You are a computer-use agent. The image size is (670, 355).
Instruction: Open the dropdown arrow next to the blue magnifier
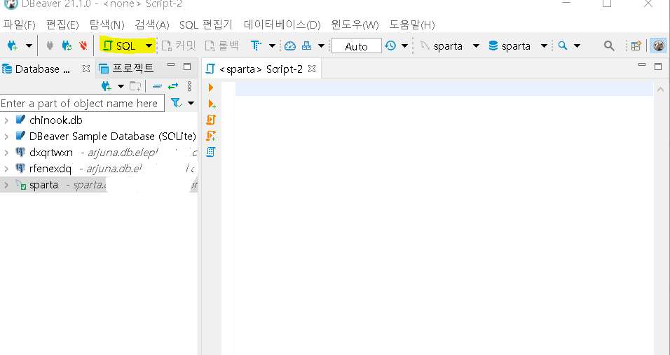(x=577, y=46)
